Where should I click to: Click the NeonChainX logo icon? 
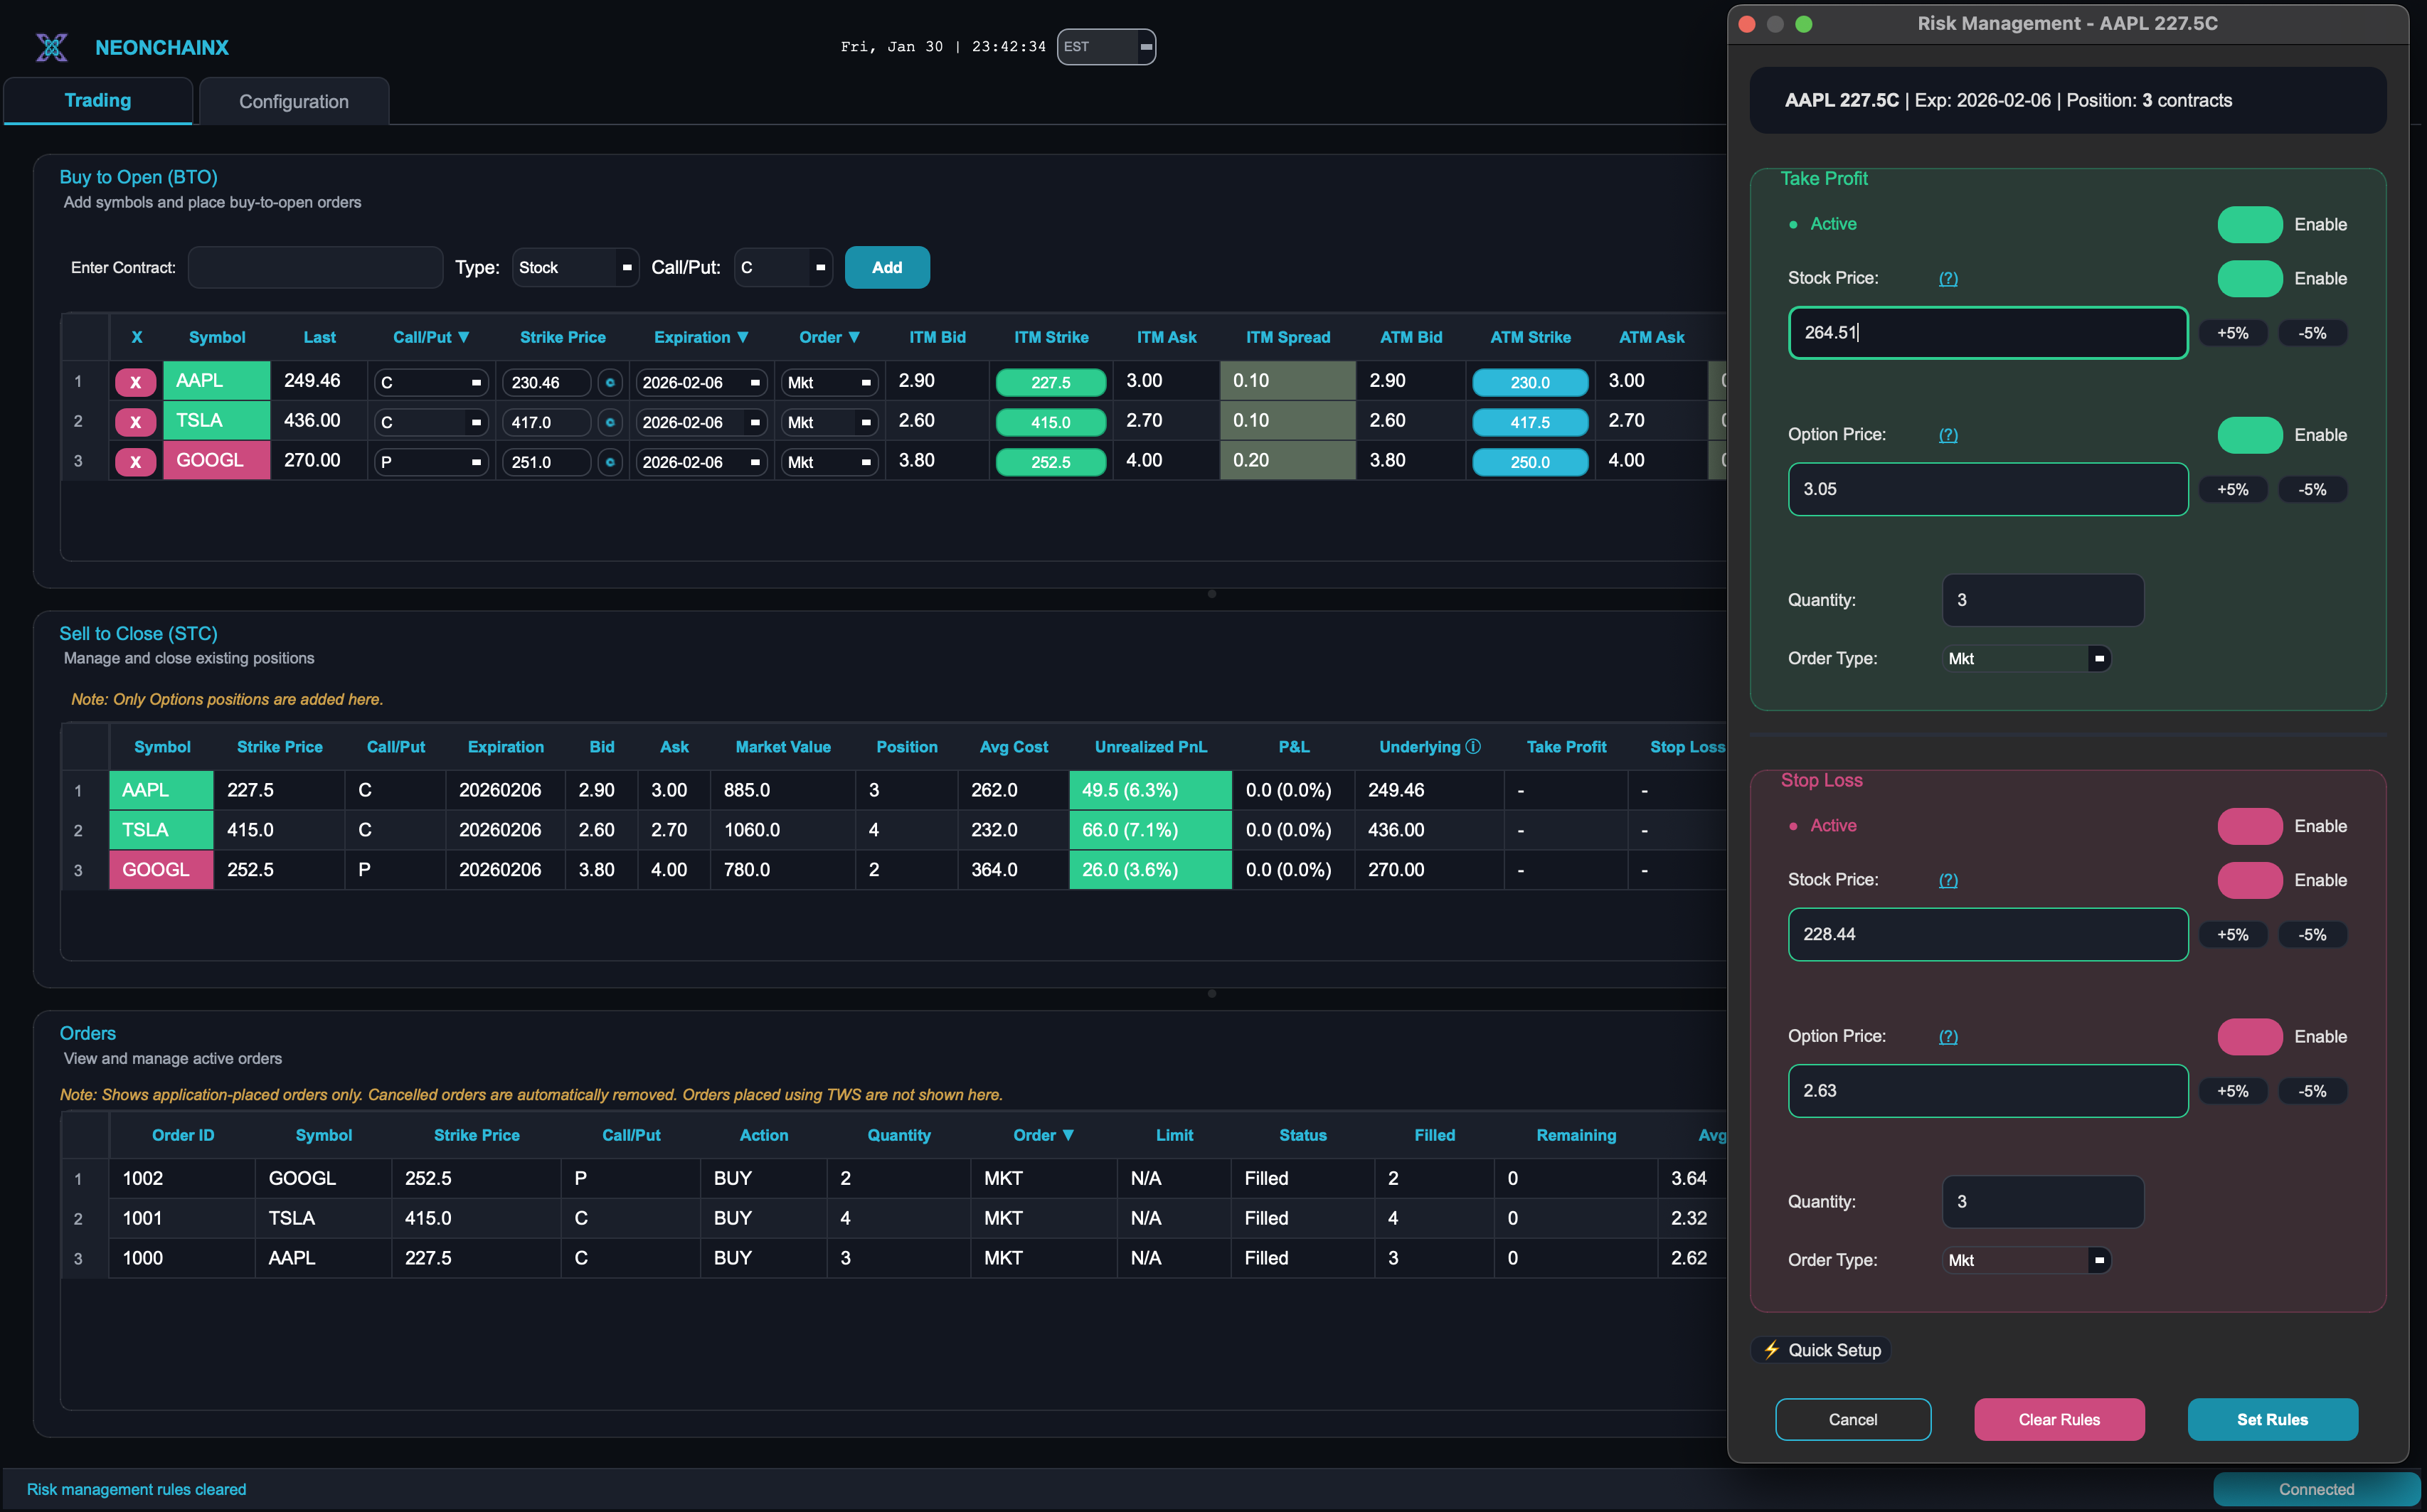click(52, 47)
